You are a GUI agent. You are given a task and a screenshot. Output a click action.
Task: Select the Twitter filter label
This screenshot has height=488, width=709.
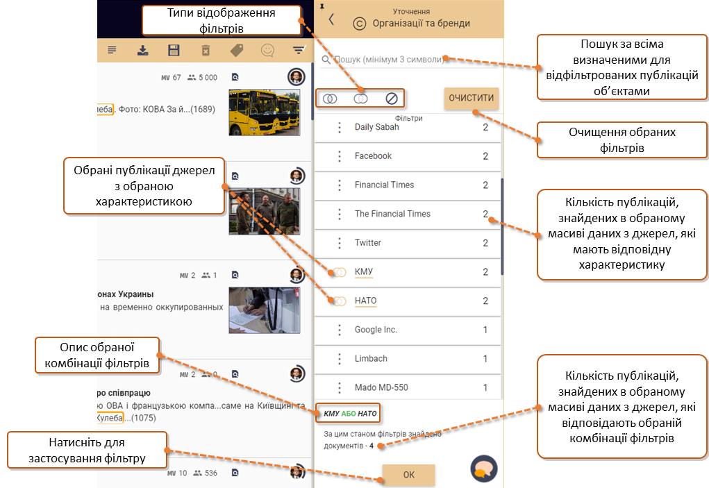click(367, 243)
